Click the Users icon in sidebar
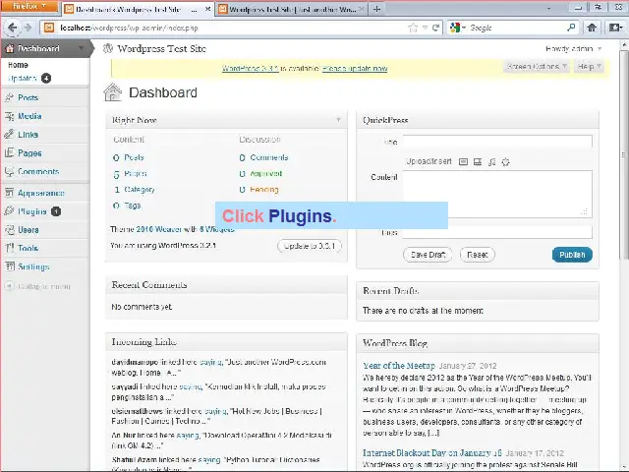The width and height of the screenshot is (629, 472). pyautogui.click(x=9, y=229)
